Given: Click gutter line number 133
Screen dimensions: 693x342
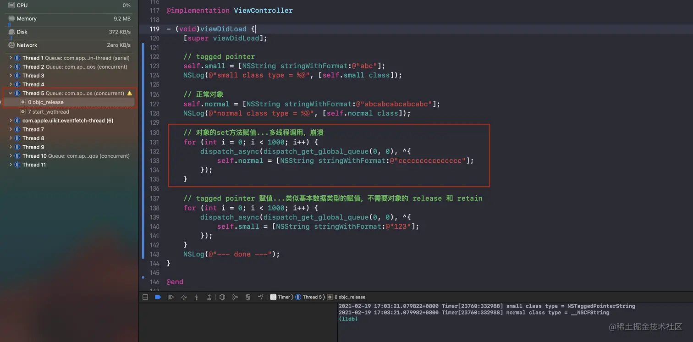Looking at the screenshot, I should (x=154, y=161).
